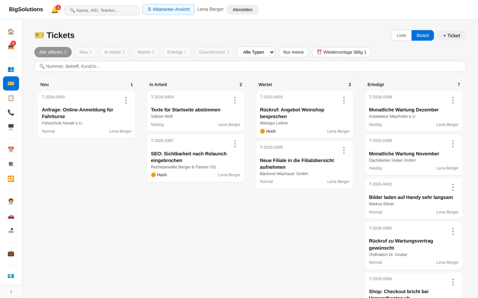This screenshot has height=298, width=478.
Task: Open the orange repeat arrows icon
Action: click(x=11, y=179)
